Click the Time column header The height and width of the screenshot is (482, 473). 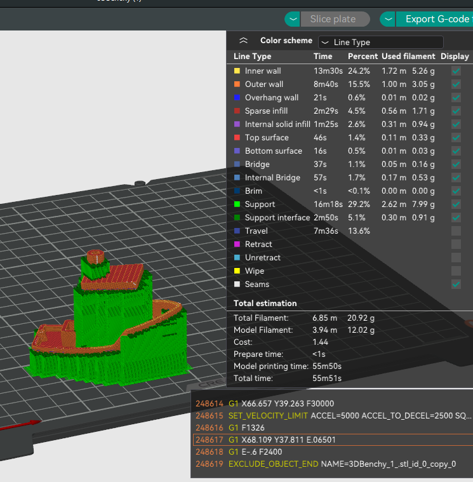323,57
